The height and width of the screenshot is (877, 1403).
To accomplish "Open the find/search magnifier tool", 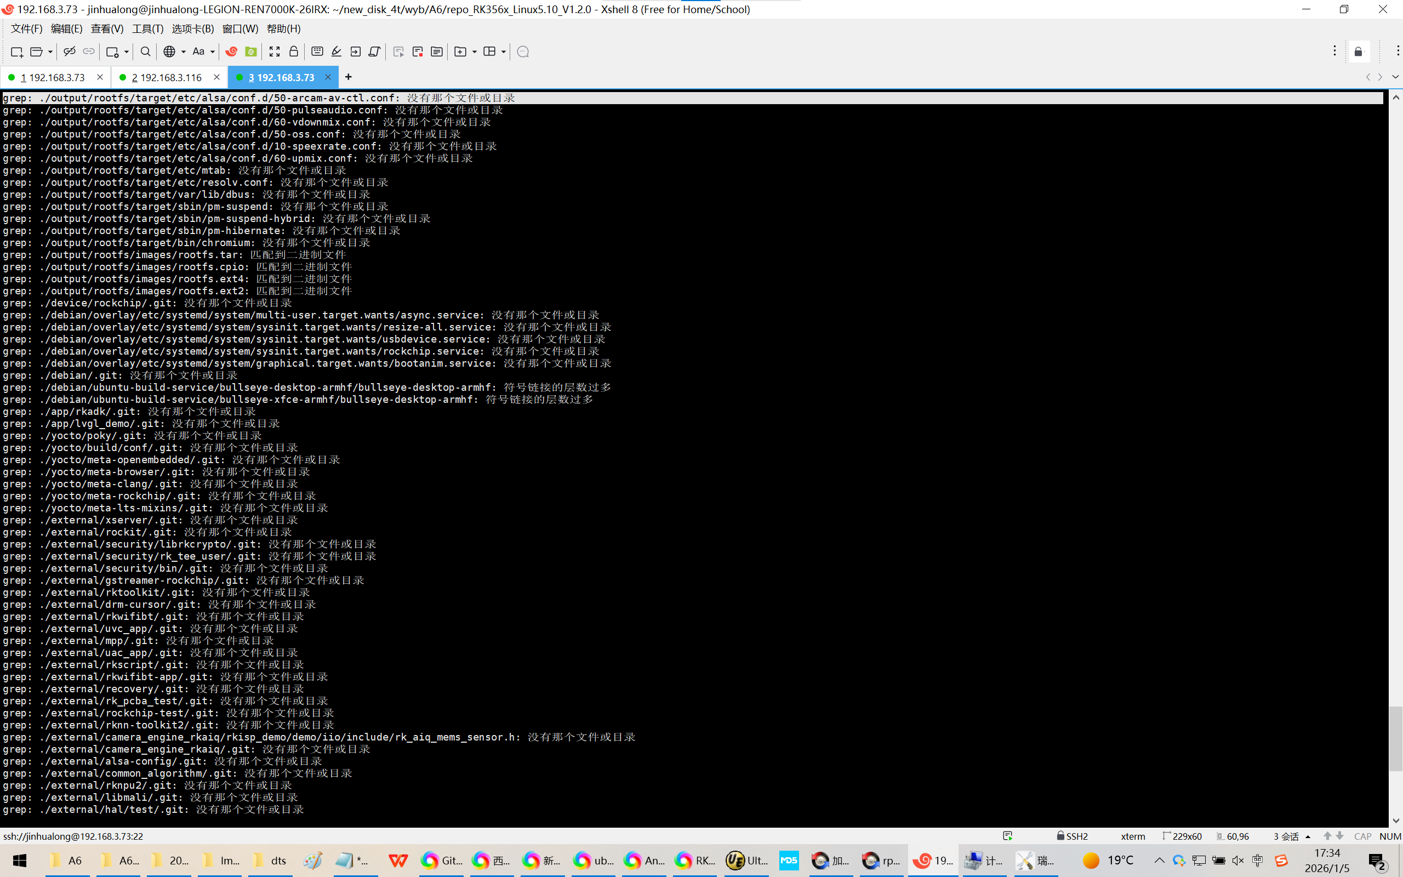I will pos(146,52).
